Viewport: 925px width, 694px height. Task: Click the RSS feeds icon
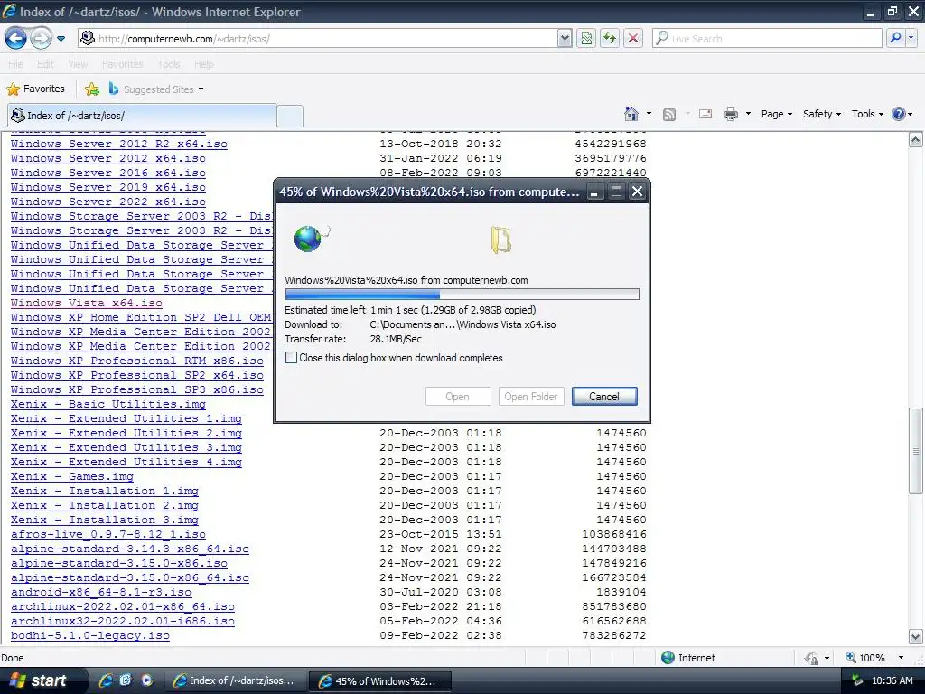coord(669,115)
